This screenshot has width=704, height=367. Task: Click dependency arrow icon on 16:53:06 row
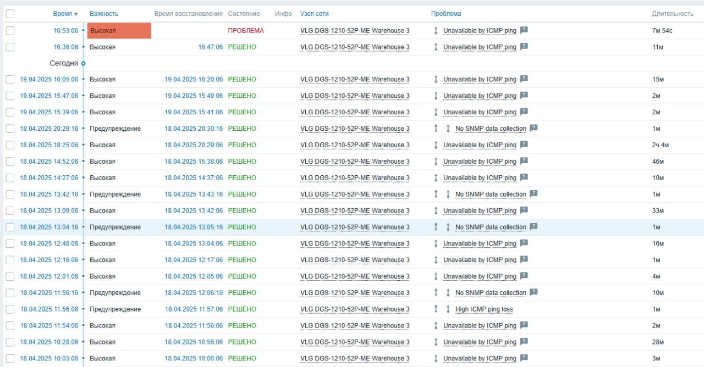coord(436,31)
